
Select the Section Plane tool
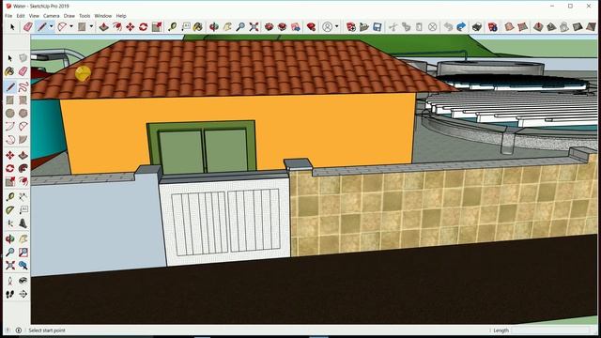point(23,294)
